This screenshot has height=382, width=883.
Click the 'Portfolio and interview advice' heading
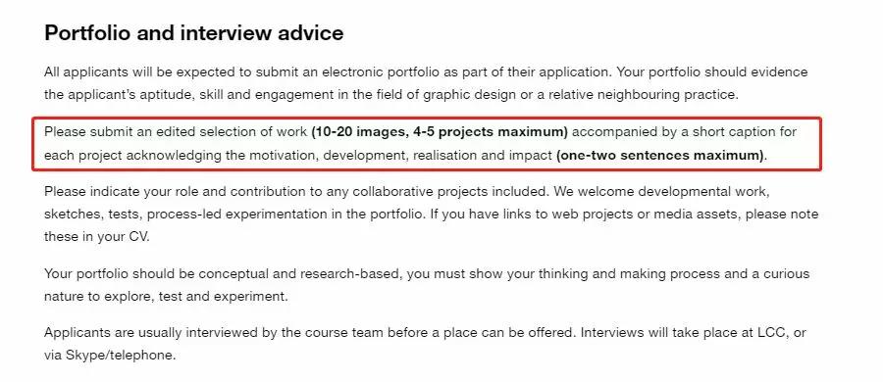tap(193, 33)
